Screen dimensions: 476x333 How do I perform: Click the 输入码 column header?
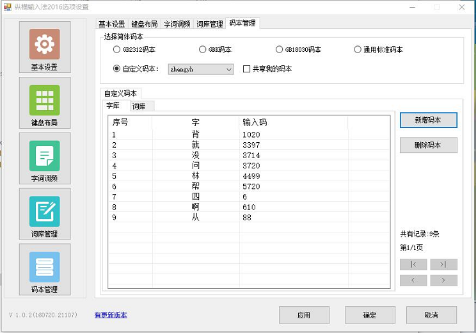pos(255,122)
